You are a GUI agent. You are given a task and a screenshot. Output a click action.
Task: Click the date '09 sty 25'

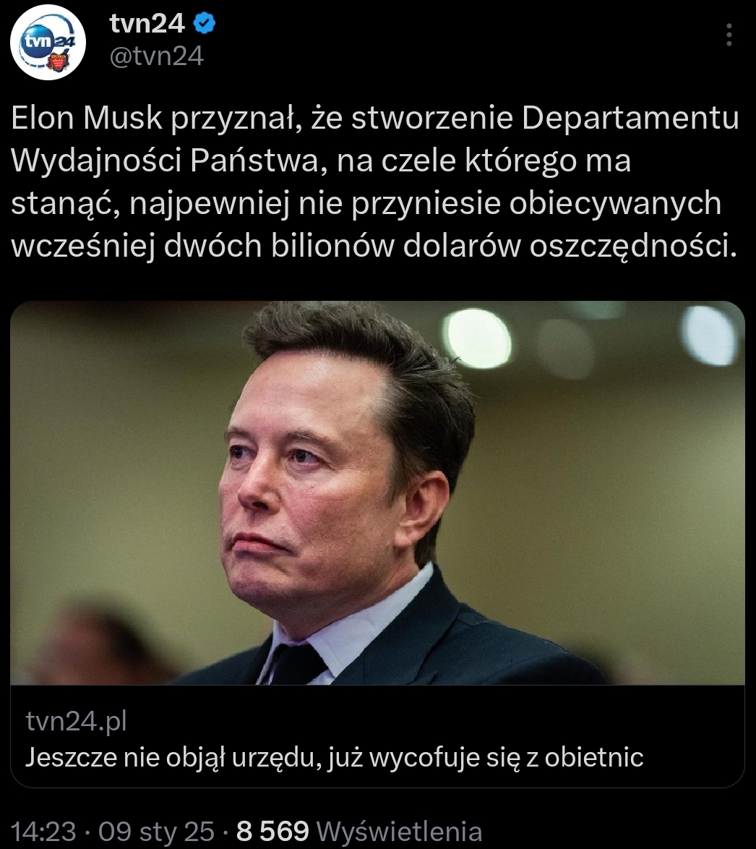[156, 831]
